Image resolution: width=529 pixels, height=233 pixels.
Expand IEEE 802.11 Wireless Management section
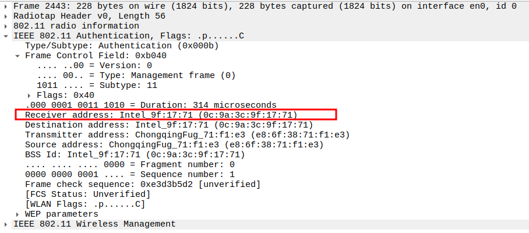click(6, 224)
